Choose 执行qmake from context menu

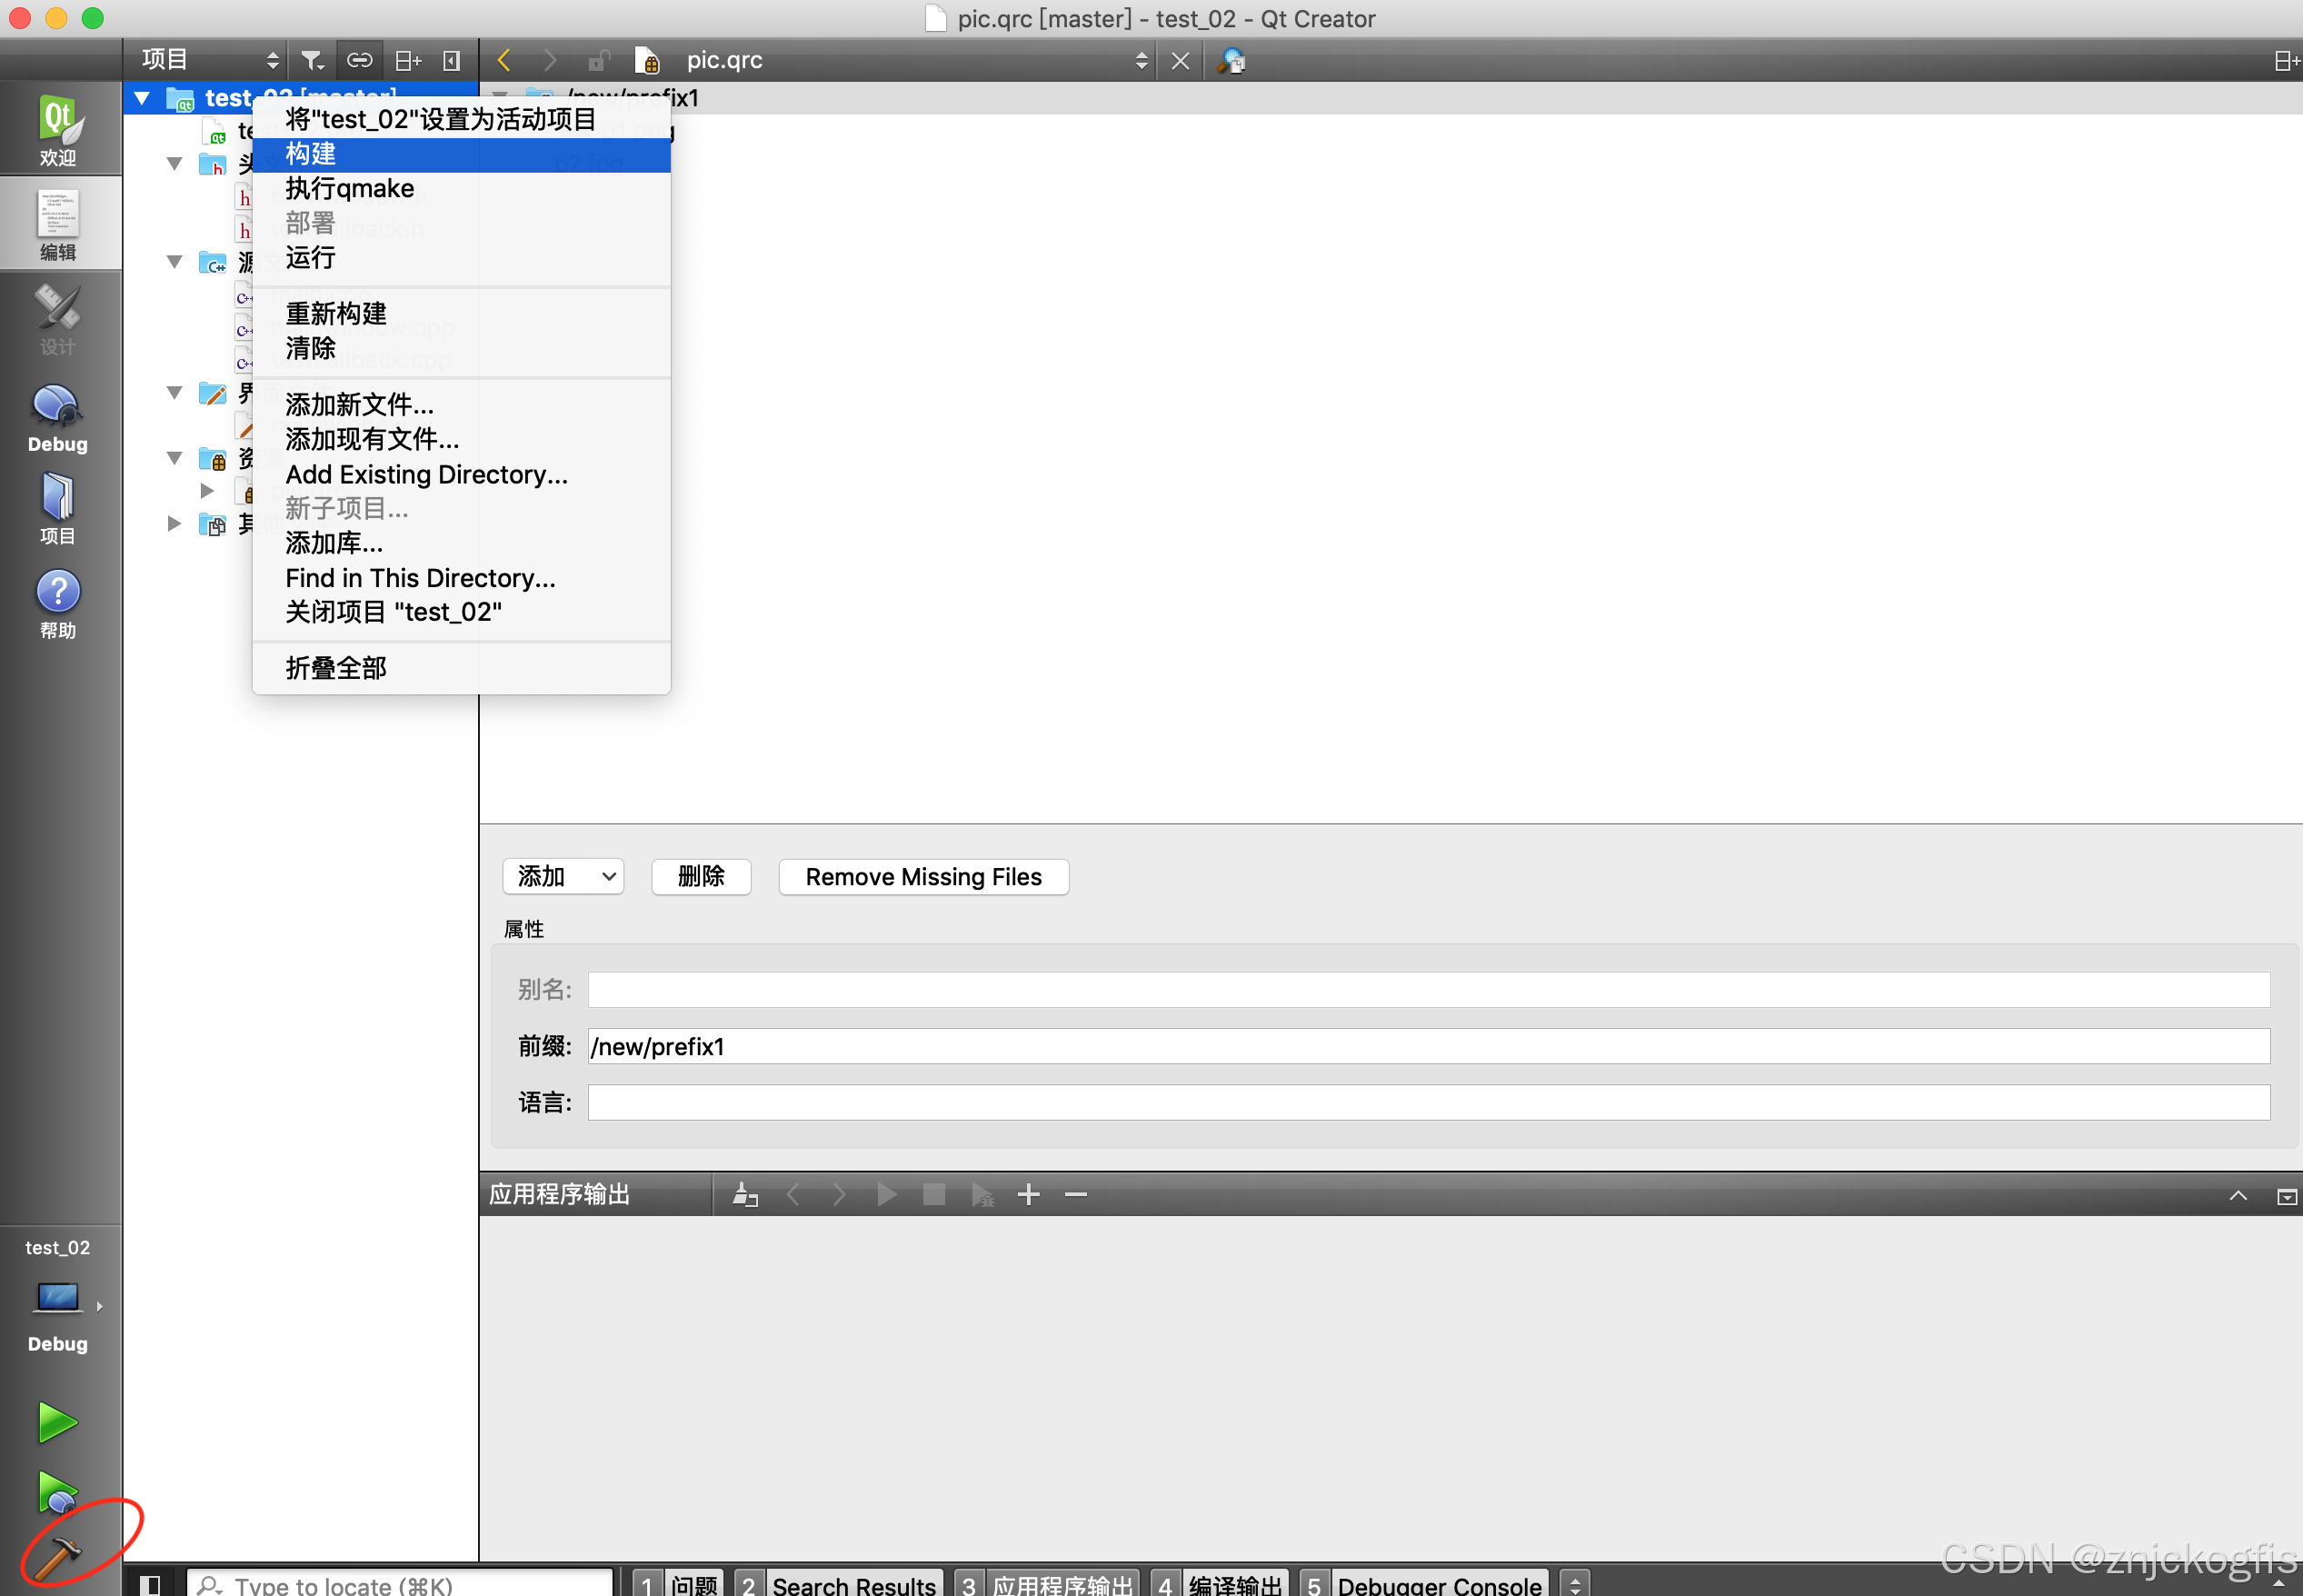tap(349, 189)
